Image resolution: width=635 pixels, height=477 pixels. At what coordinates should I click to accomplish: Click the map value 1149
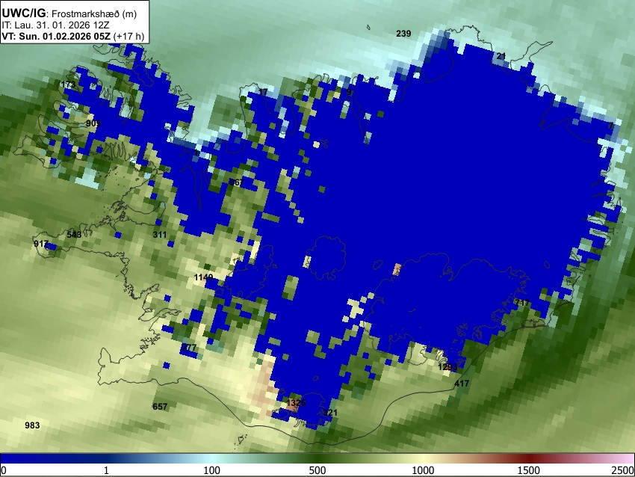[x=203, y=277]
